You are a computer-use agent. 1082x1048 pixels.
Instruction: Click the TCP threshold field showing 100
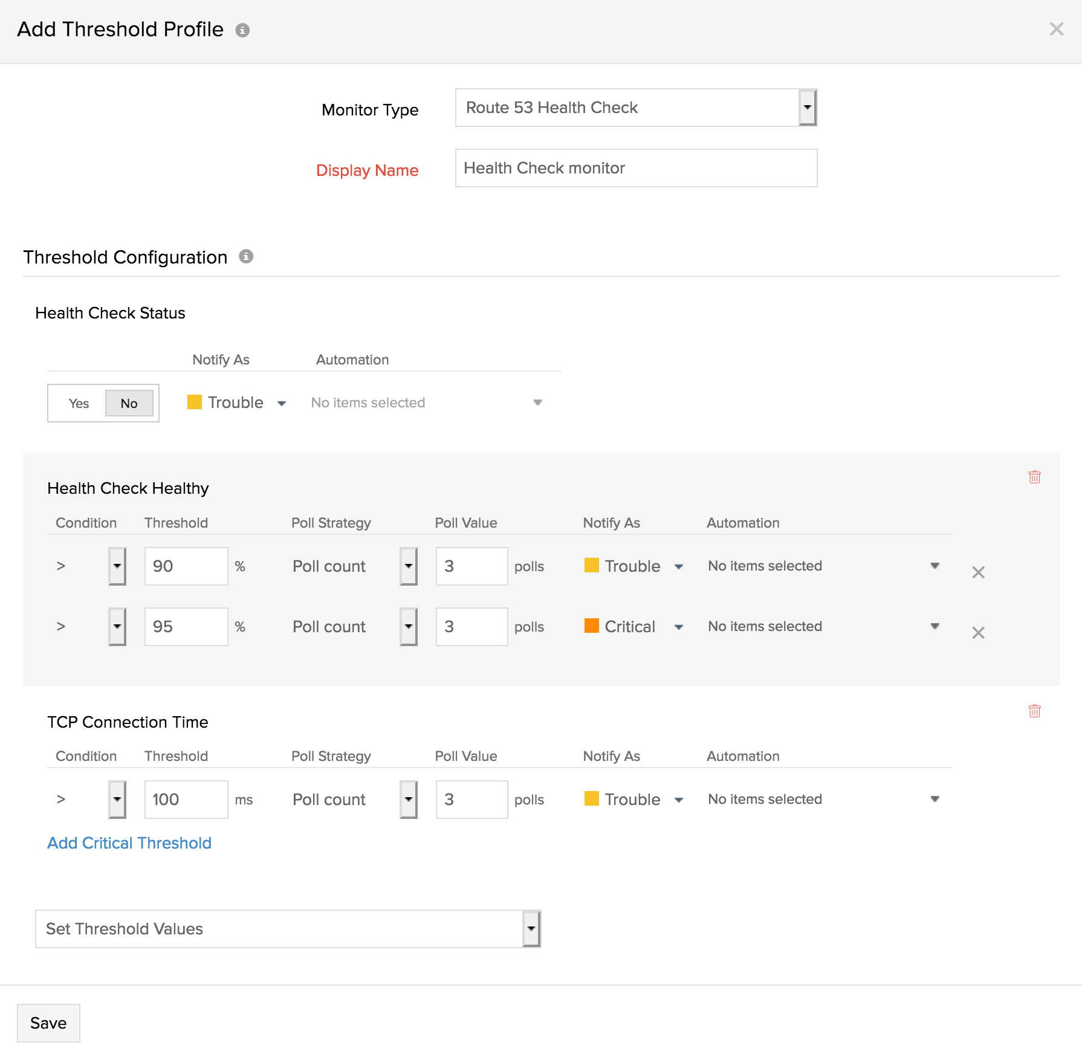(x=186, y=800)
